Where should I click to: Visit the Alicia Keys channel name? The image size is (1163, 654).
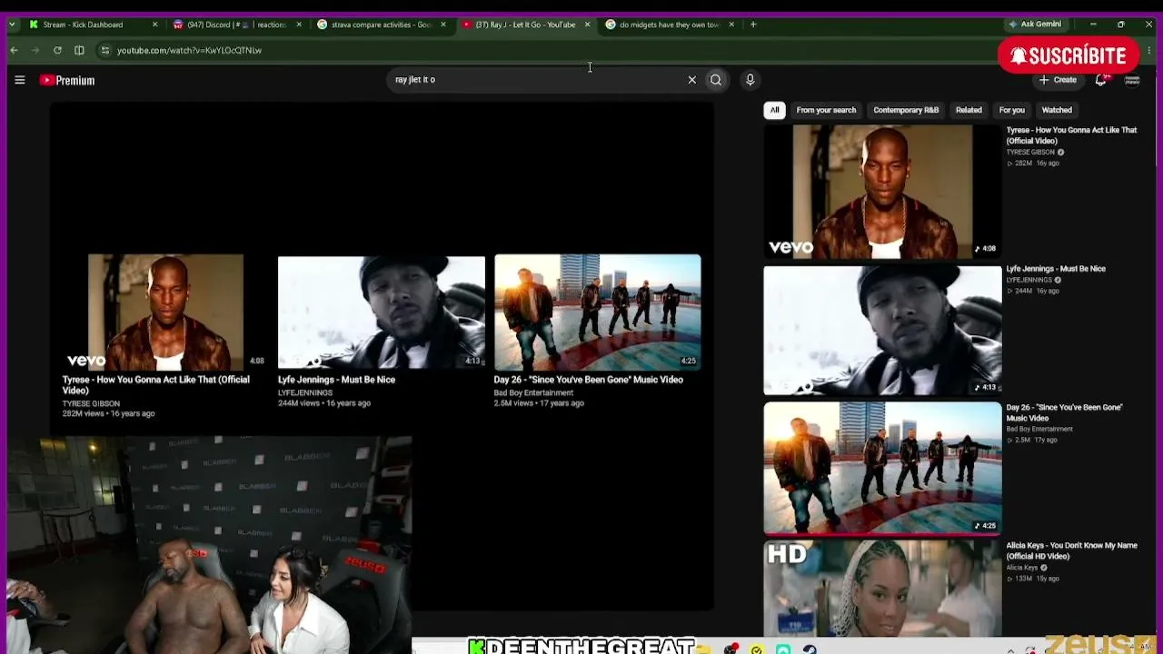click(1022, 568)
